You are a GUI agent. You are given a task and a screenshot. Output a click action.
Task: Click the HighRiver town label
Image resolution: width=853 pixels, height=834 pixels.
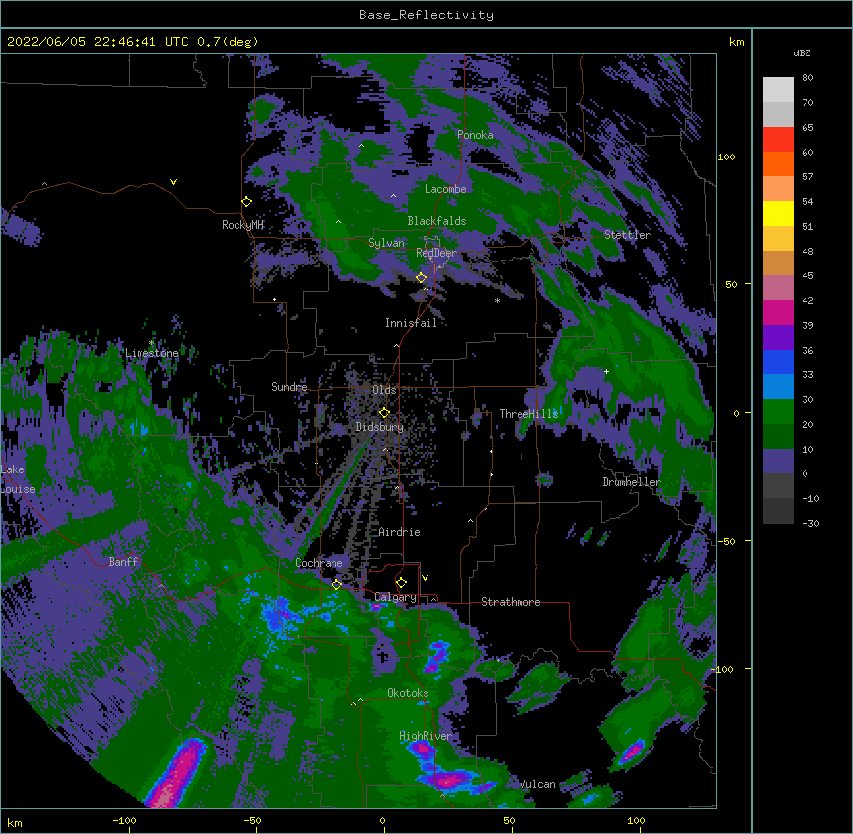point(426,737)
